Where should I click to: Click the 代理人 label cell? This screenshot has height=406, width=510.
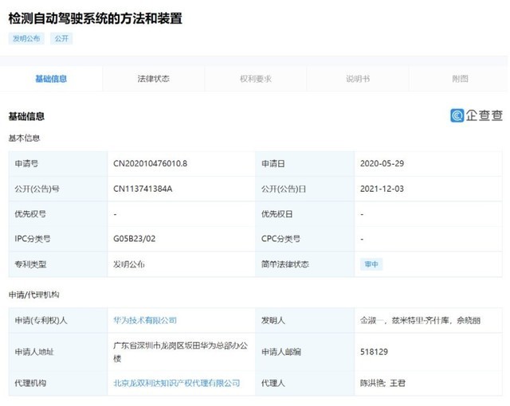coord(304,383)
